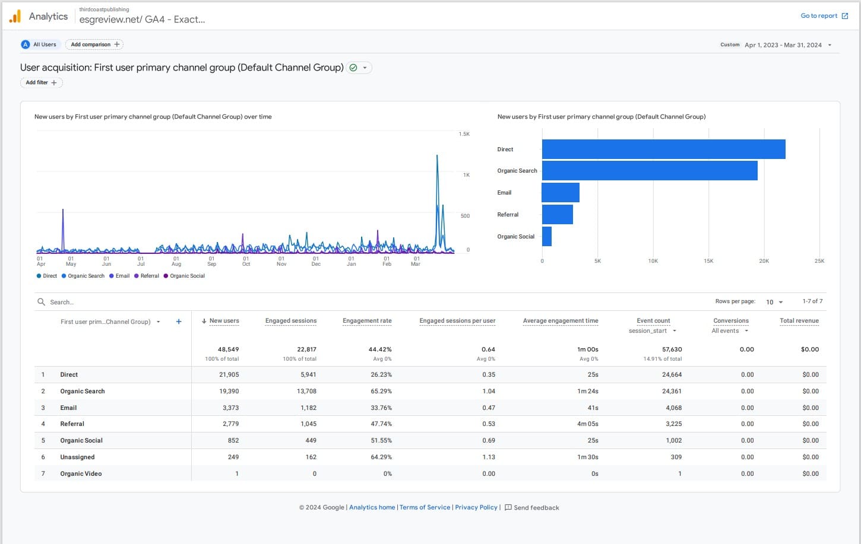Open the date range dropdown arrow
861x544 pixels.
(x=830, y=45)
